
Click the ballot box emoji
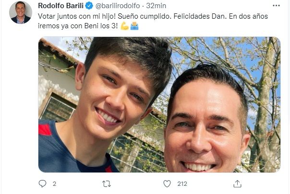(x=134, y=26)
